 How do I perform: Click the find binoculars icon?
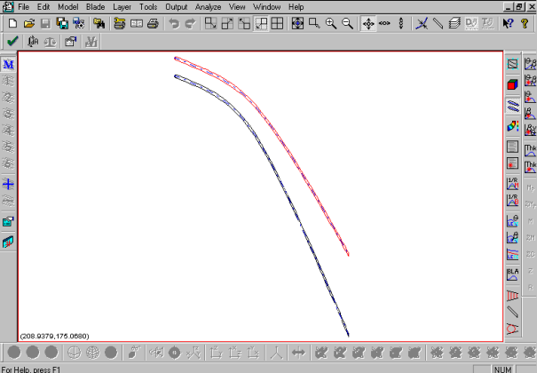click(99, 23)
